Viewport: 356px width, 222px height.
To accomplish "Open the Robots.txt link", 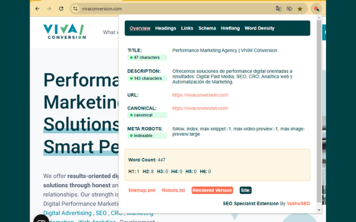I will [173, 190].
